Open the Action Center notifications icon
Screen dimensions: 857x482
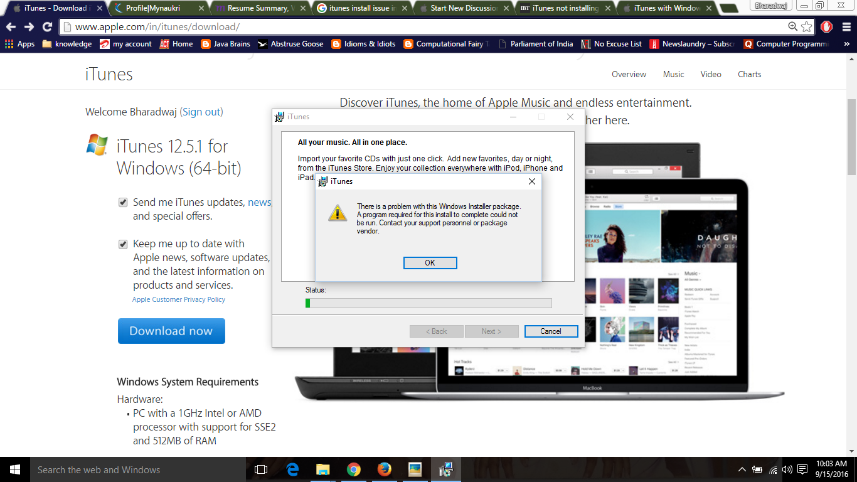[802, 469]
